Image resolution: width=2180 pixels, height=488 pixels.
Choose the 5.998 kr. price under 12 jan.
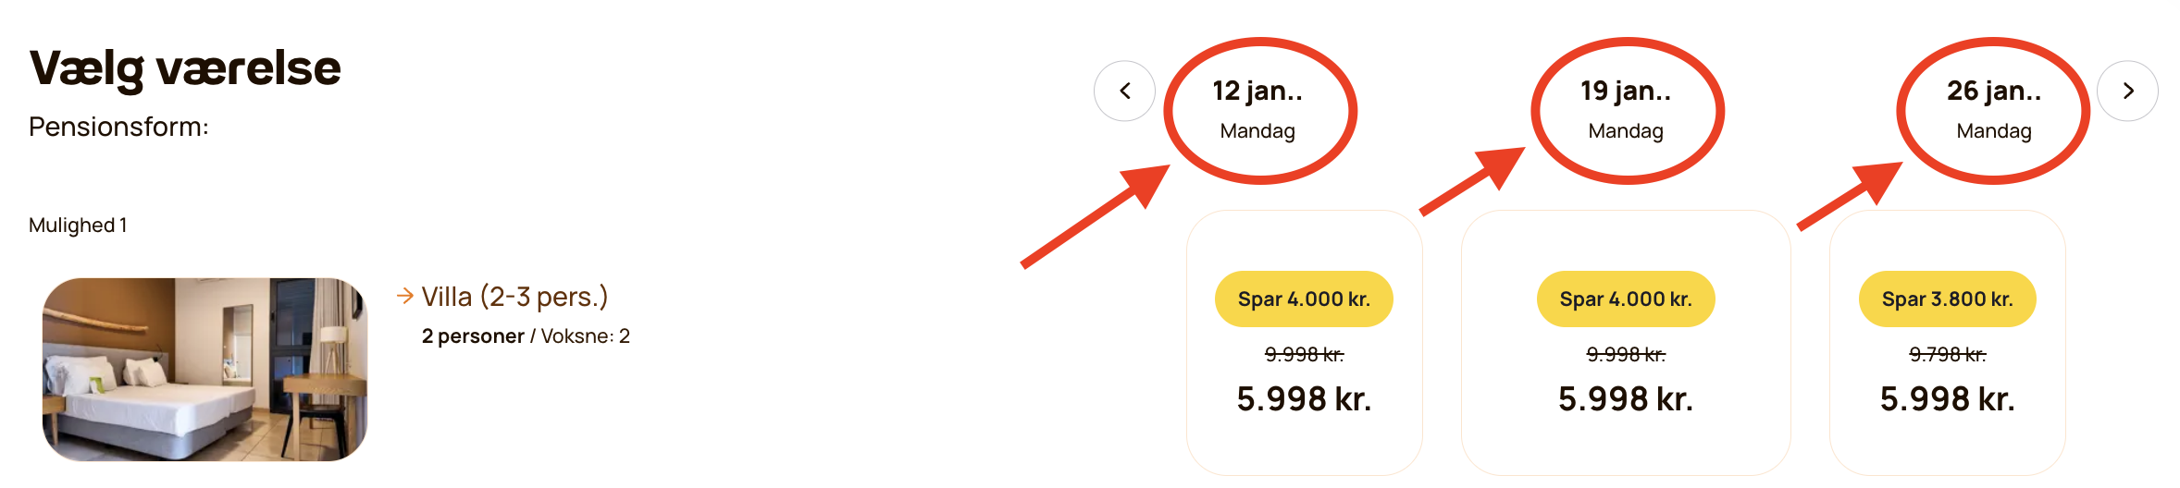[x=1304, y=399]
